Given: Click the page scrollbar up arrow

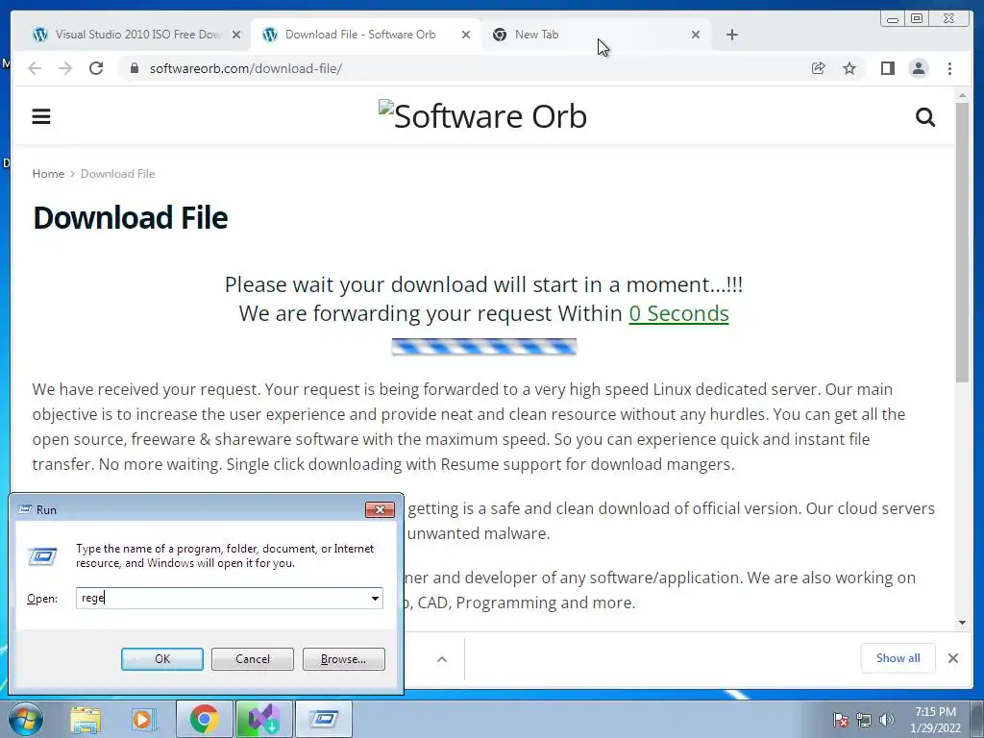Looking at the screenshot, I should point(962,96).
